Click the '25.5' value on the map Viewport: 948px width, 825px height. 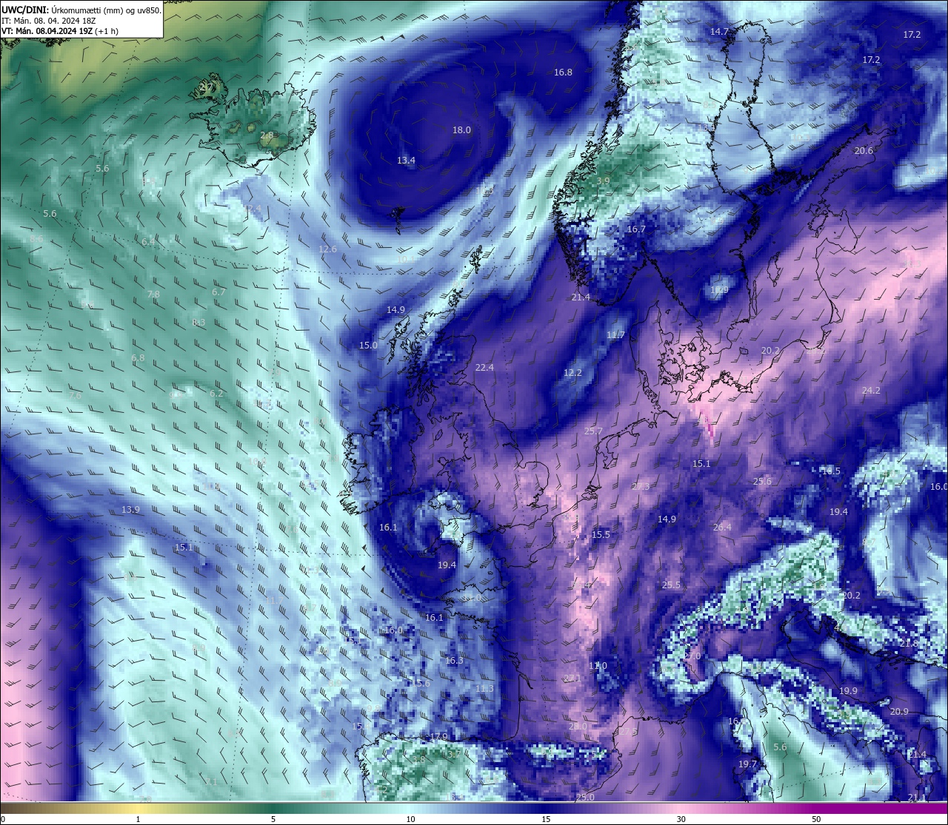point(671,585)
